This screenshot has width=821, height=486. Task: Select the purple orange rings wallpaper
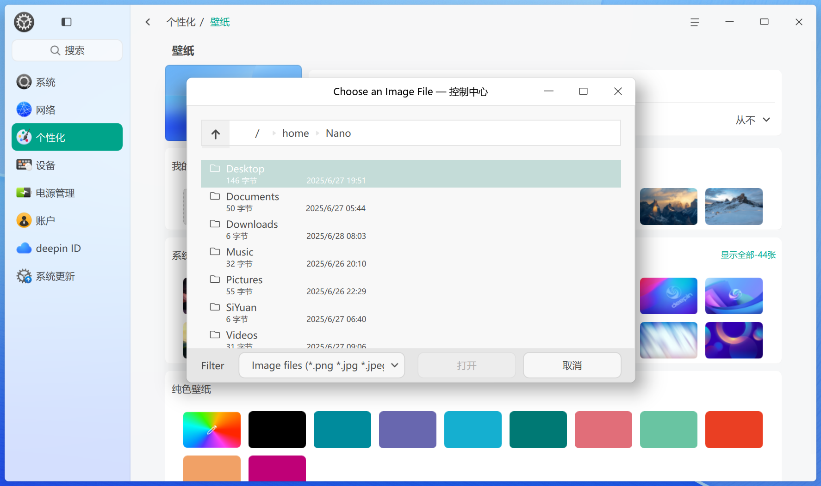coord(734,340)
